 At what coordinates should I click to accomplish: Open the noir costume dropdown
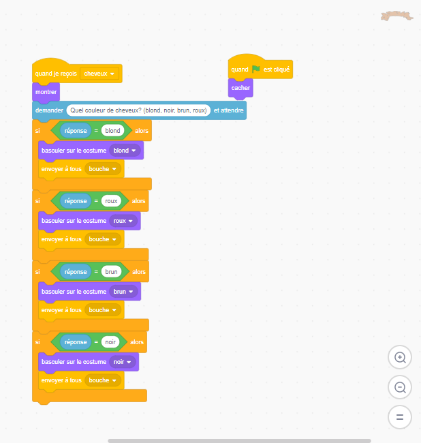pos(122,362)
